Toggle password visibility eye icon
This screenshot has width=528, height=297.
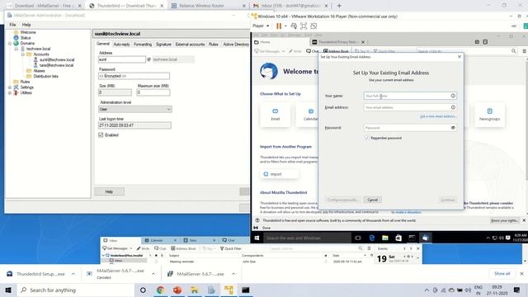[x=453, y=128]
